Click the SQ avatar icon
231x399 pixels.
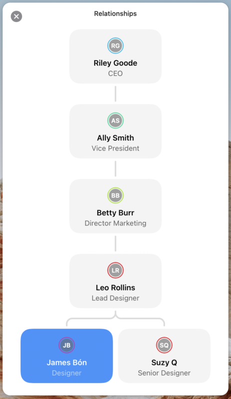(164, 345)
